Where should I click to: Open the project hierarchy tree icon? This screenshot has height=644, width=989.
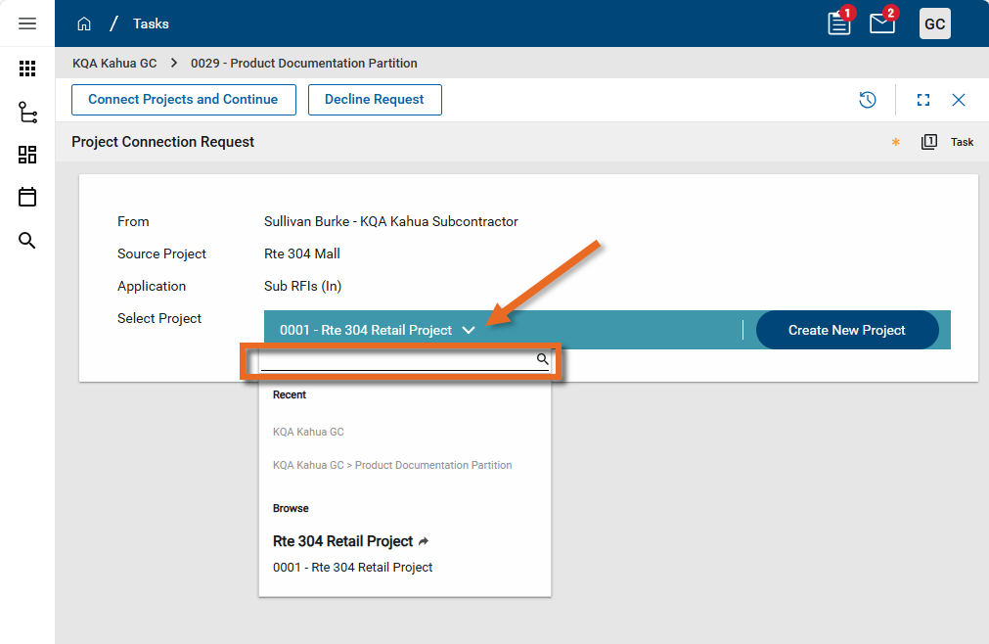pos(27,112)
